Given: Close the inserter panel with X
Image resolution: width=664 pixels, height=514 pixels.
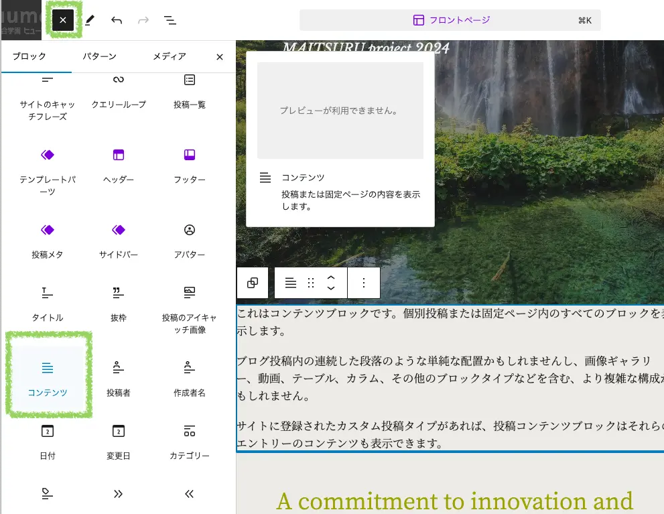Looking at the screenshot, I should coord(219,57).
